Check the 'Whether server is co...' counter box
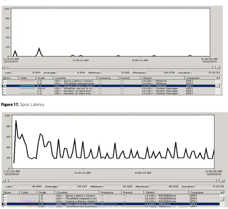Viewport: 228px width, 209px height. 4,88
